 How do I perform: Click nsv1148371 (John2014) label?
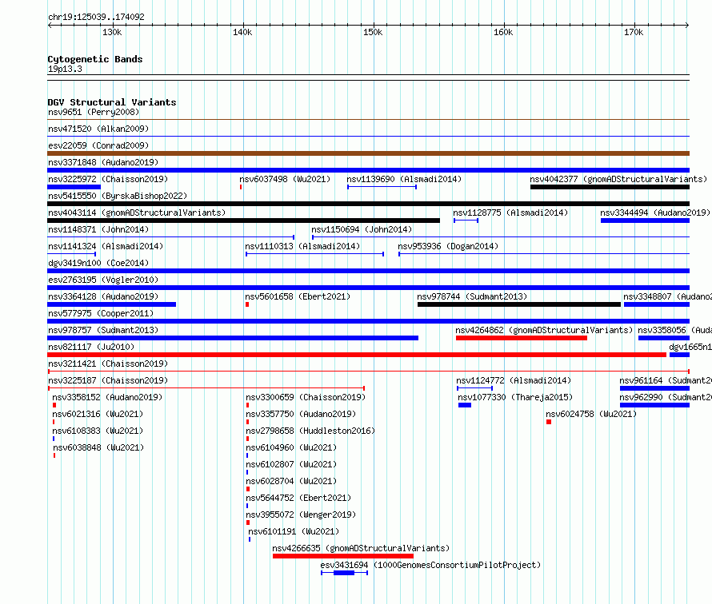point(98,229)
